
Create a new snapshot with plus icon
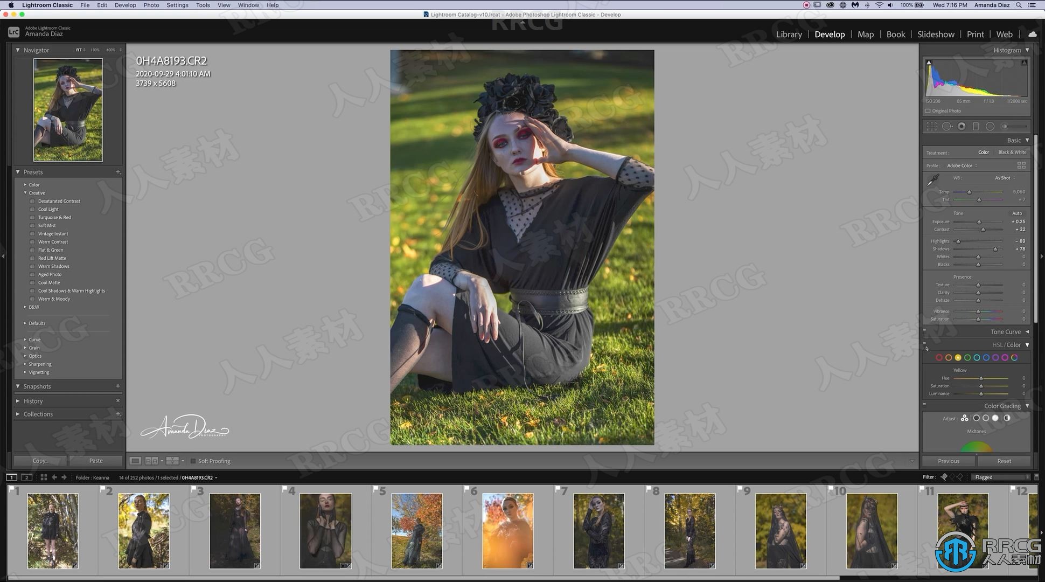point(118,386)
